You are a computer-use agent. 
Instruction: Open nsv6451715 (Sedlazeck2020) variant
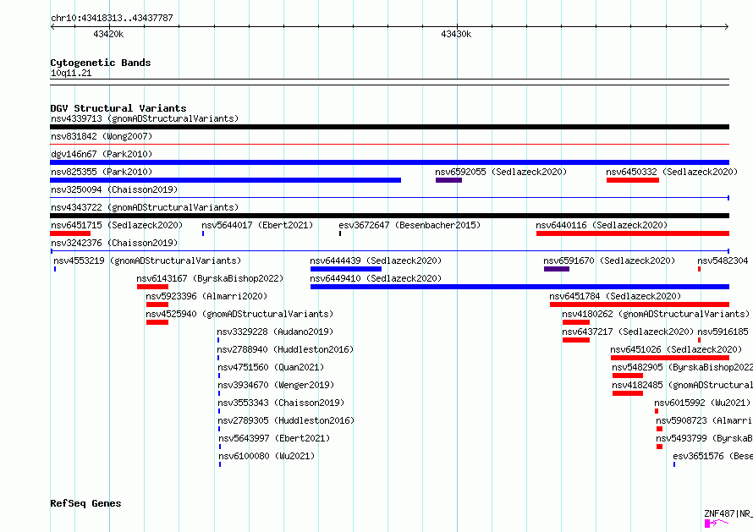117,225
